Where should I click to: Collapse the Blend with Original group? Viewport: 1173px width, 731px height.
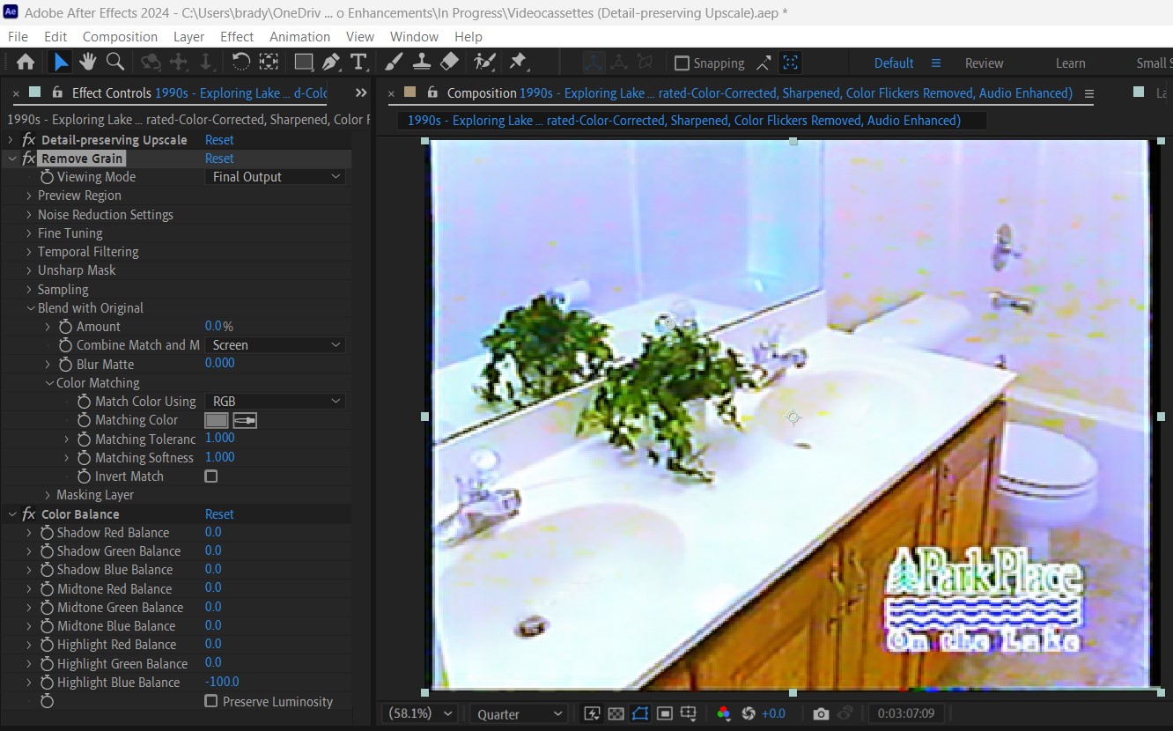point(29,308)
